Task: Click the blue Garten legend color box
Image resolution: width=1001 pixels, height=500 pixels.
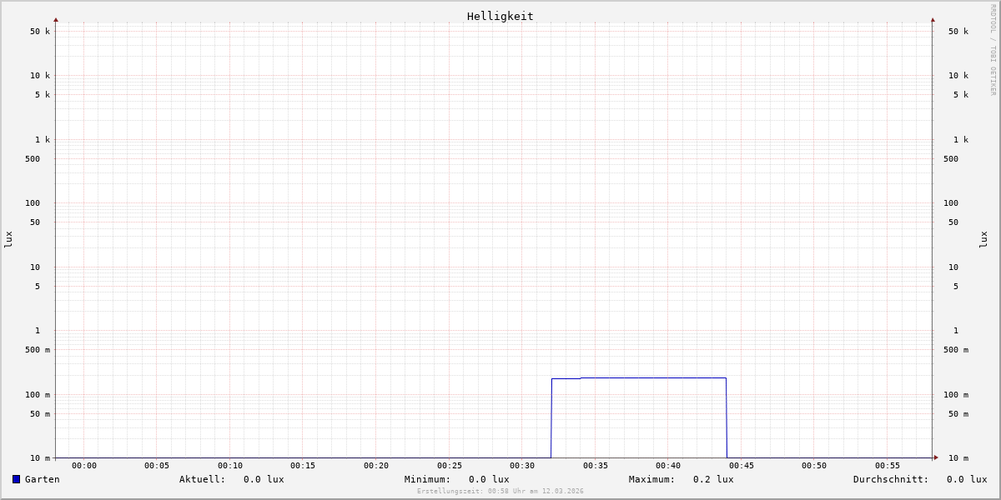Action: pos(16,479)
